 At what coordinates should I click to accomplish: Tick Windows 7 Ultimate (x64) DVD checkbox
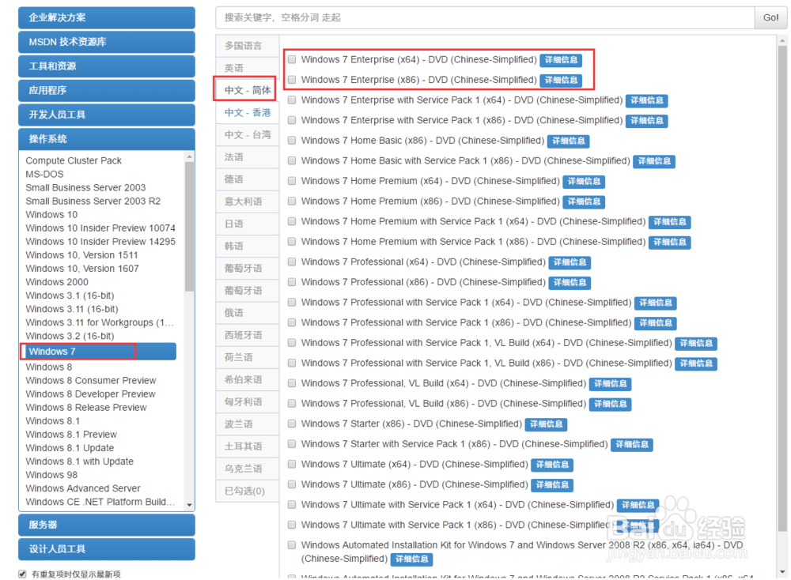click(292, 464)
